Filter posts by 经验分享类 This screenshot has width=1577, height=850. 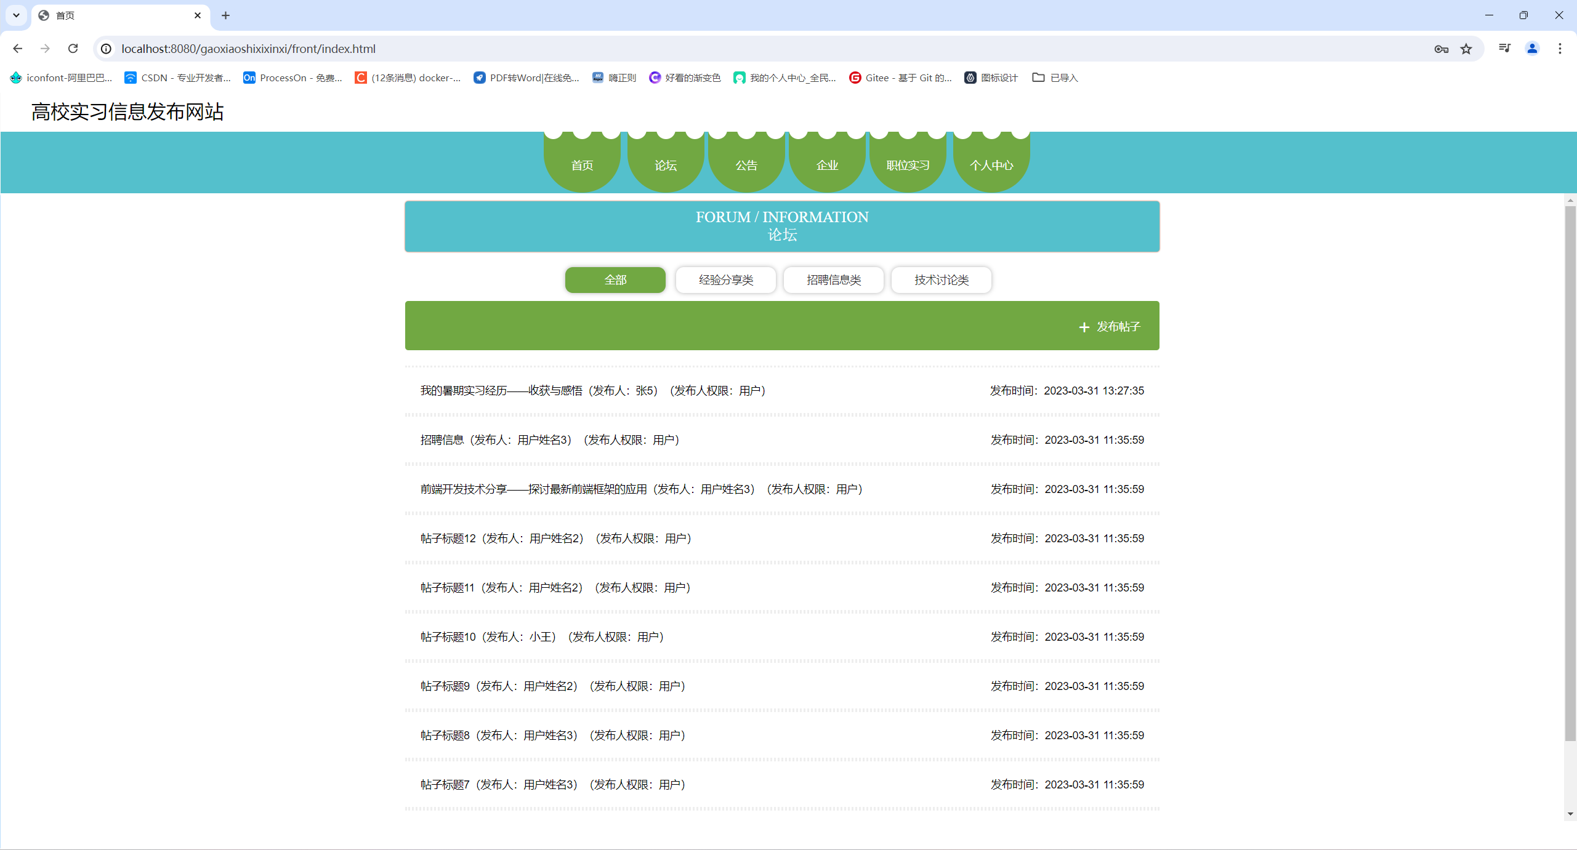[x=725, y=280]
